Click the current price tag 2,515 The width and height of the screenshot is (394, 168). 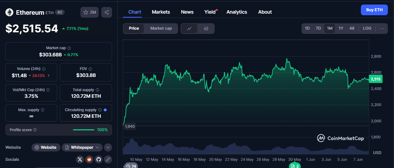coord(376,79)
